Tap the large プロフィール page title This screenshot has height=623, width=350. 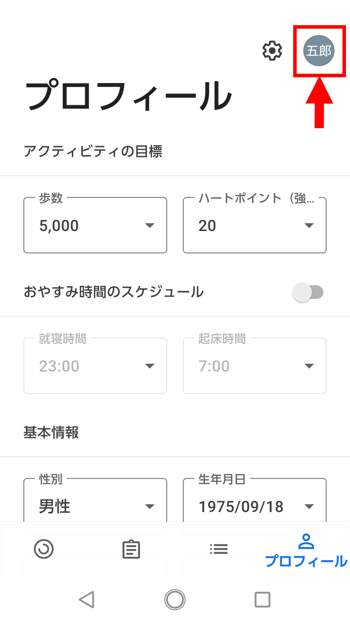pyautogui.click(x=128, y=96)
